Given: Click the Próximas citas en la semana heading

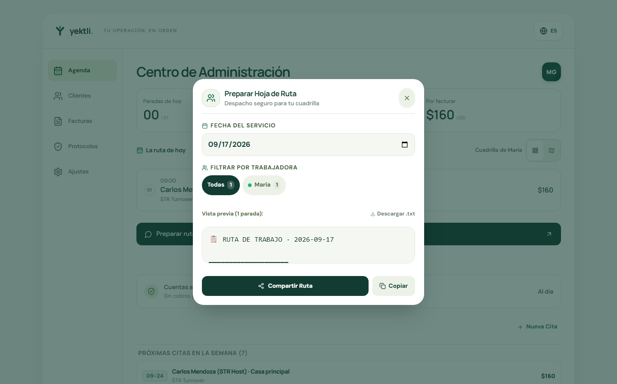Looking at the screenshot, I should click(193, 353).
